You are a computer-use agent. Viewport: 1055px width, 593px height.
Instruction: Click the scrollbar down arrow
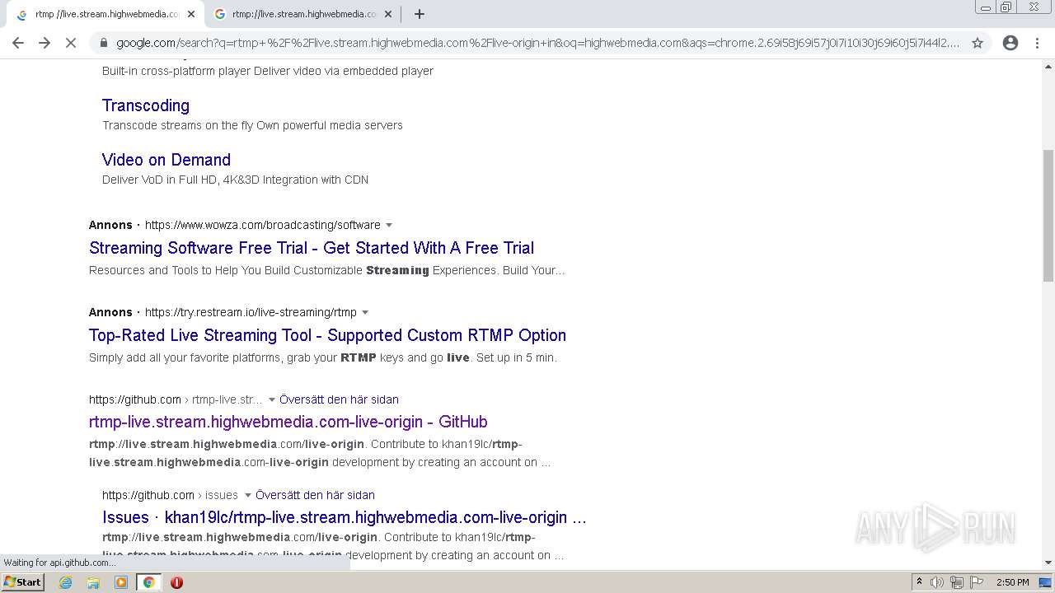[x=1048, y=563]
